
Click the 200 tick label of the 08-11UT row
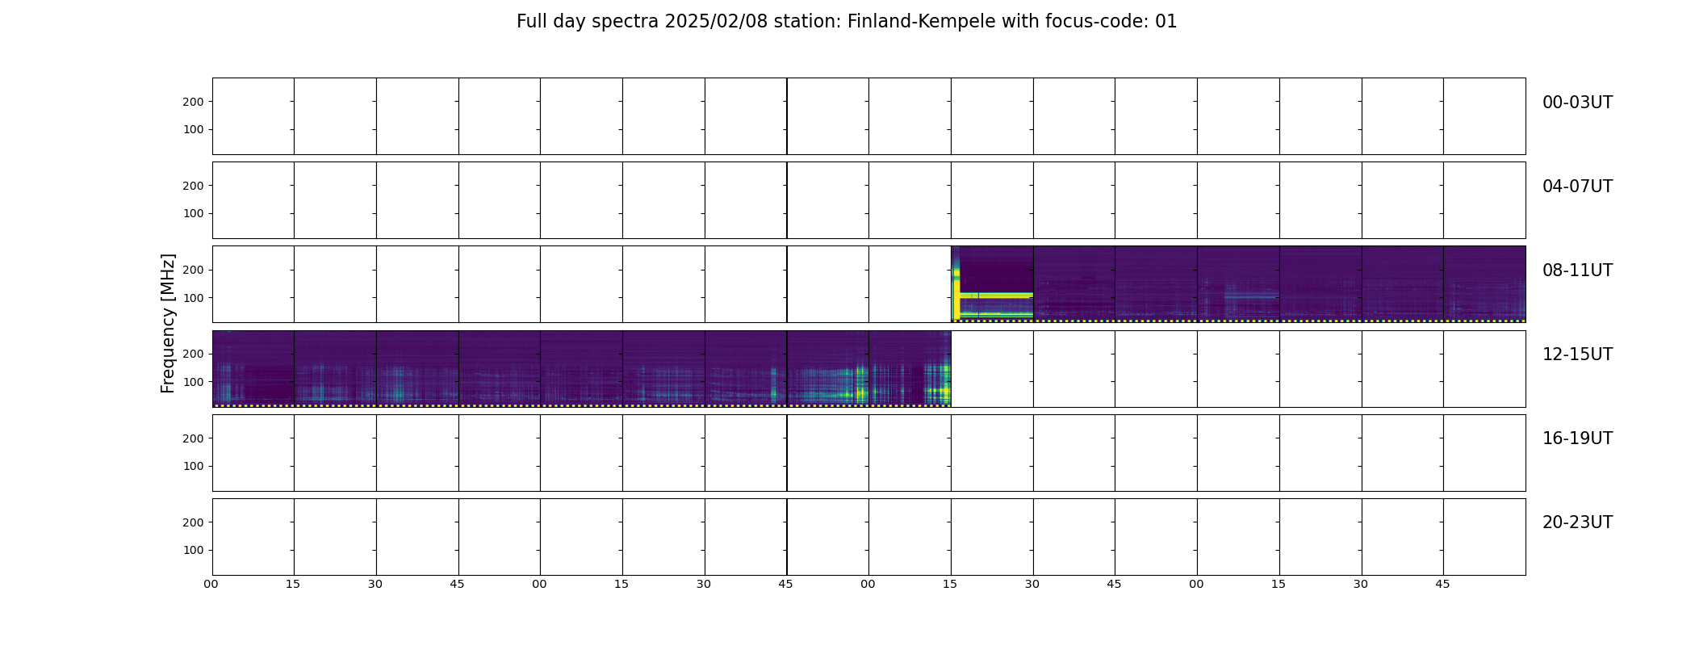click(193, 270)
